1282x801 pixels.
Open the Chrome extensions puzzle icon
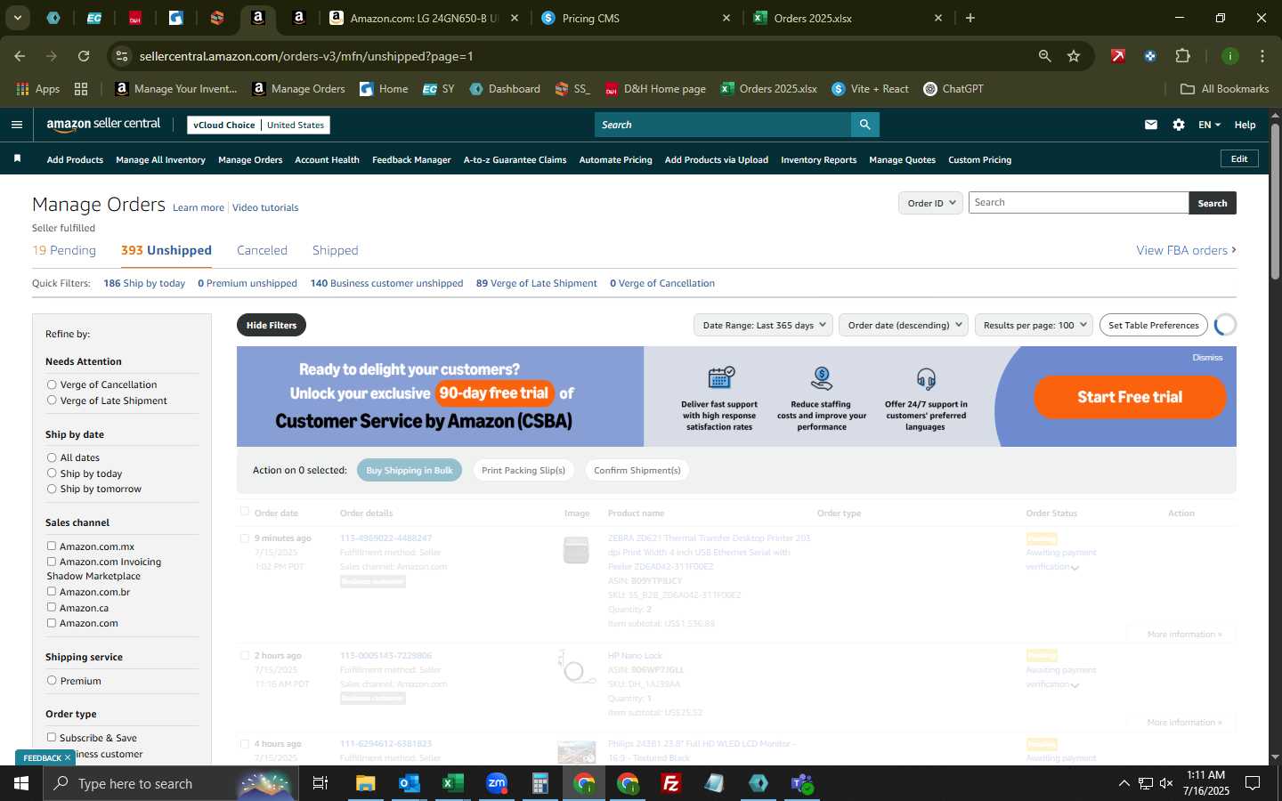1182,56
